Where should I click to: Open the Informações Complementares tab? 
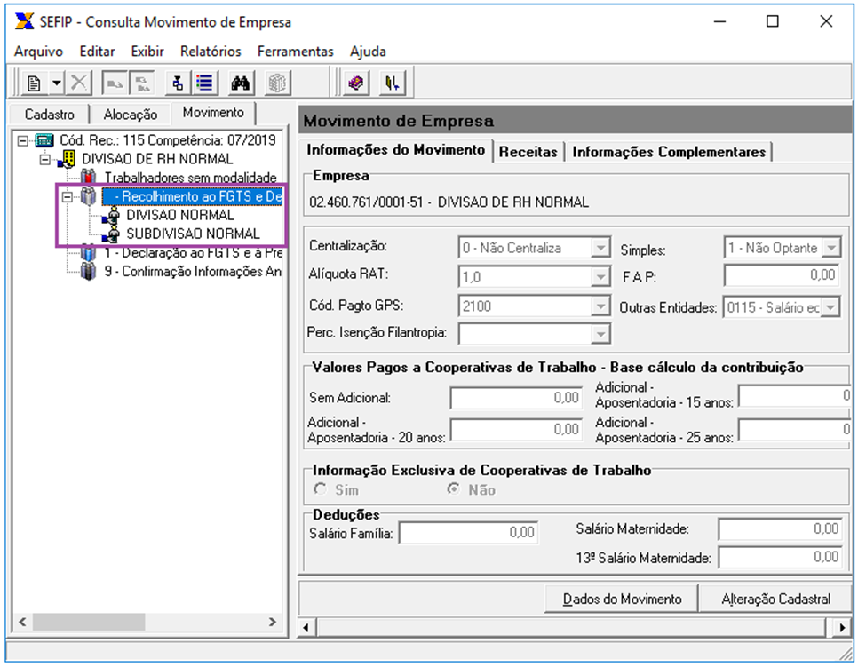coord(669,152)
